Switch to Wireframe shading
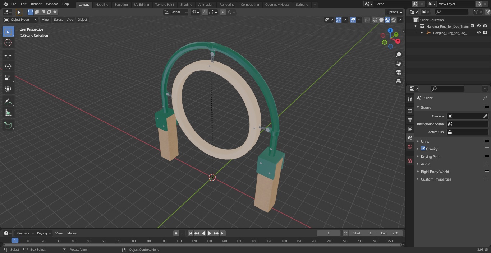Image resolution: width=491 pixels, height=253 pixels. 375,20
